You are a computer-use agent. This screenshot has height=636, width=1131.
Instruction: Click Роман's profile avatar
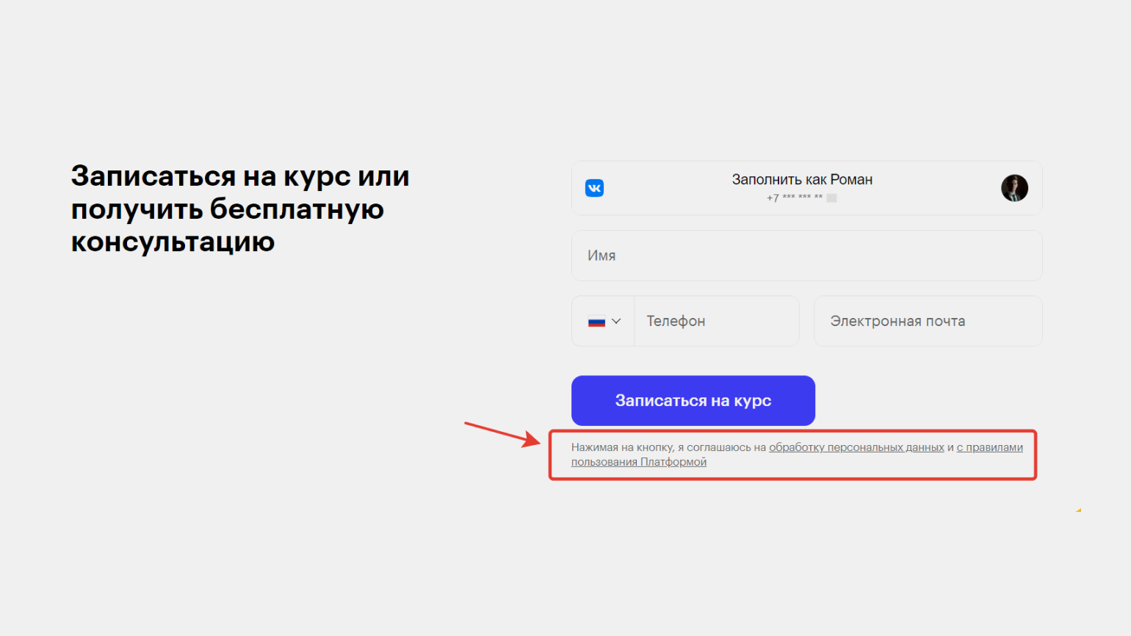(1014, 188)
